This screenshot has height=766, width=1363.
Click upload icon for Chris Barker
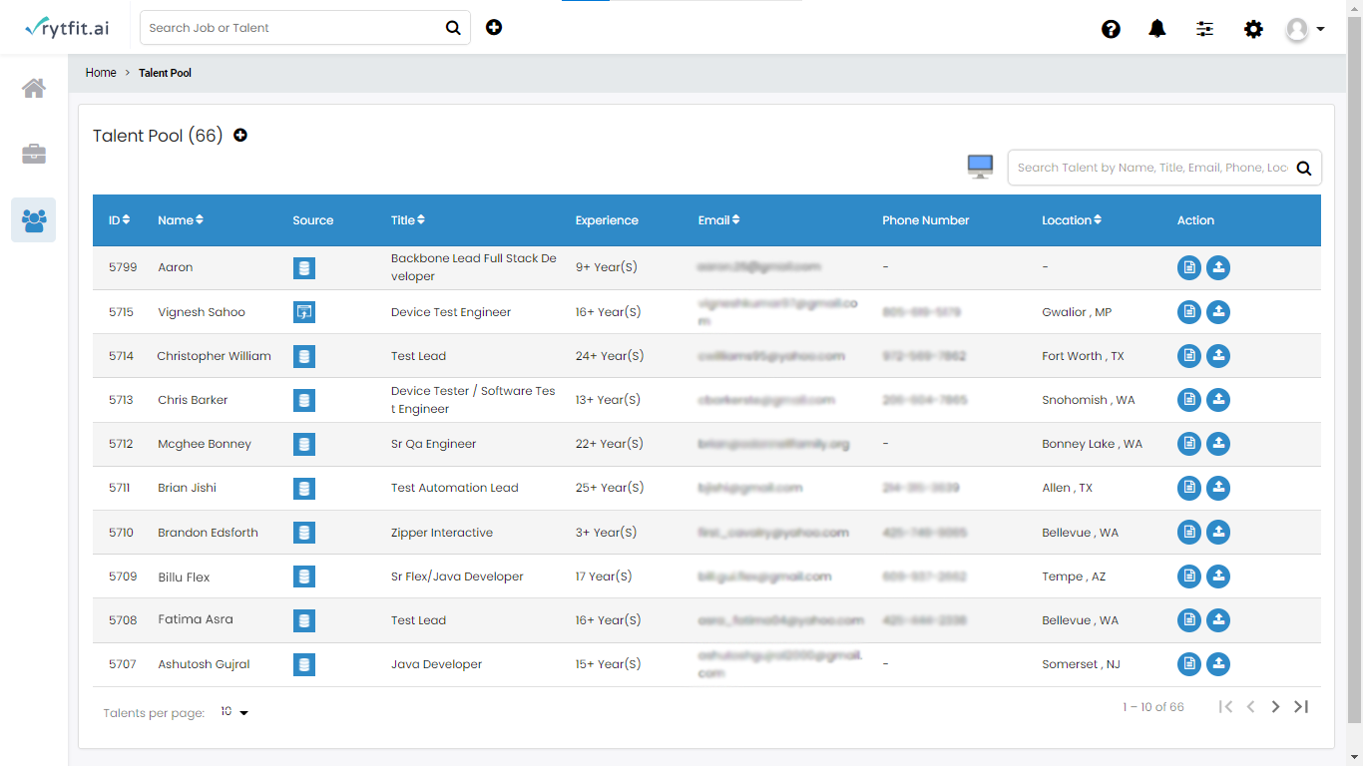tap(1218, 400)
